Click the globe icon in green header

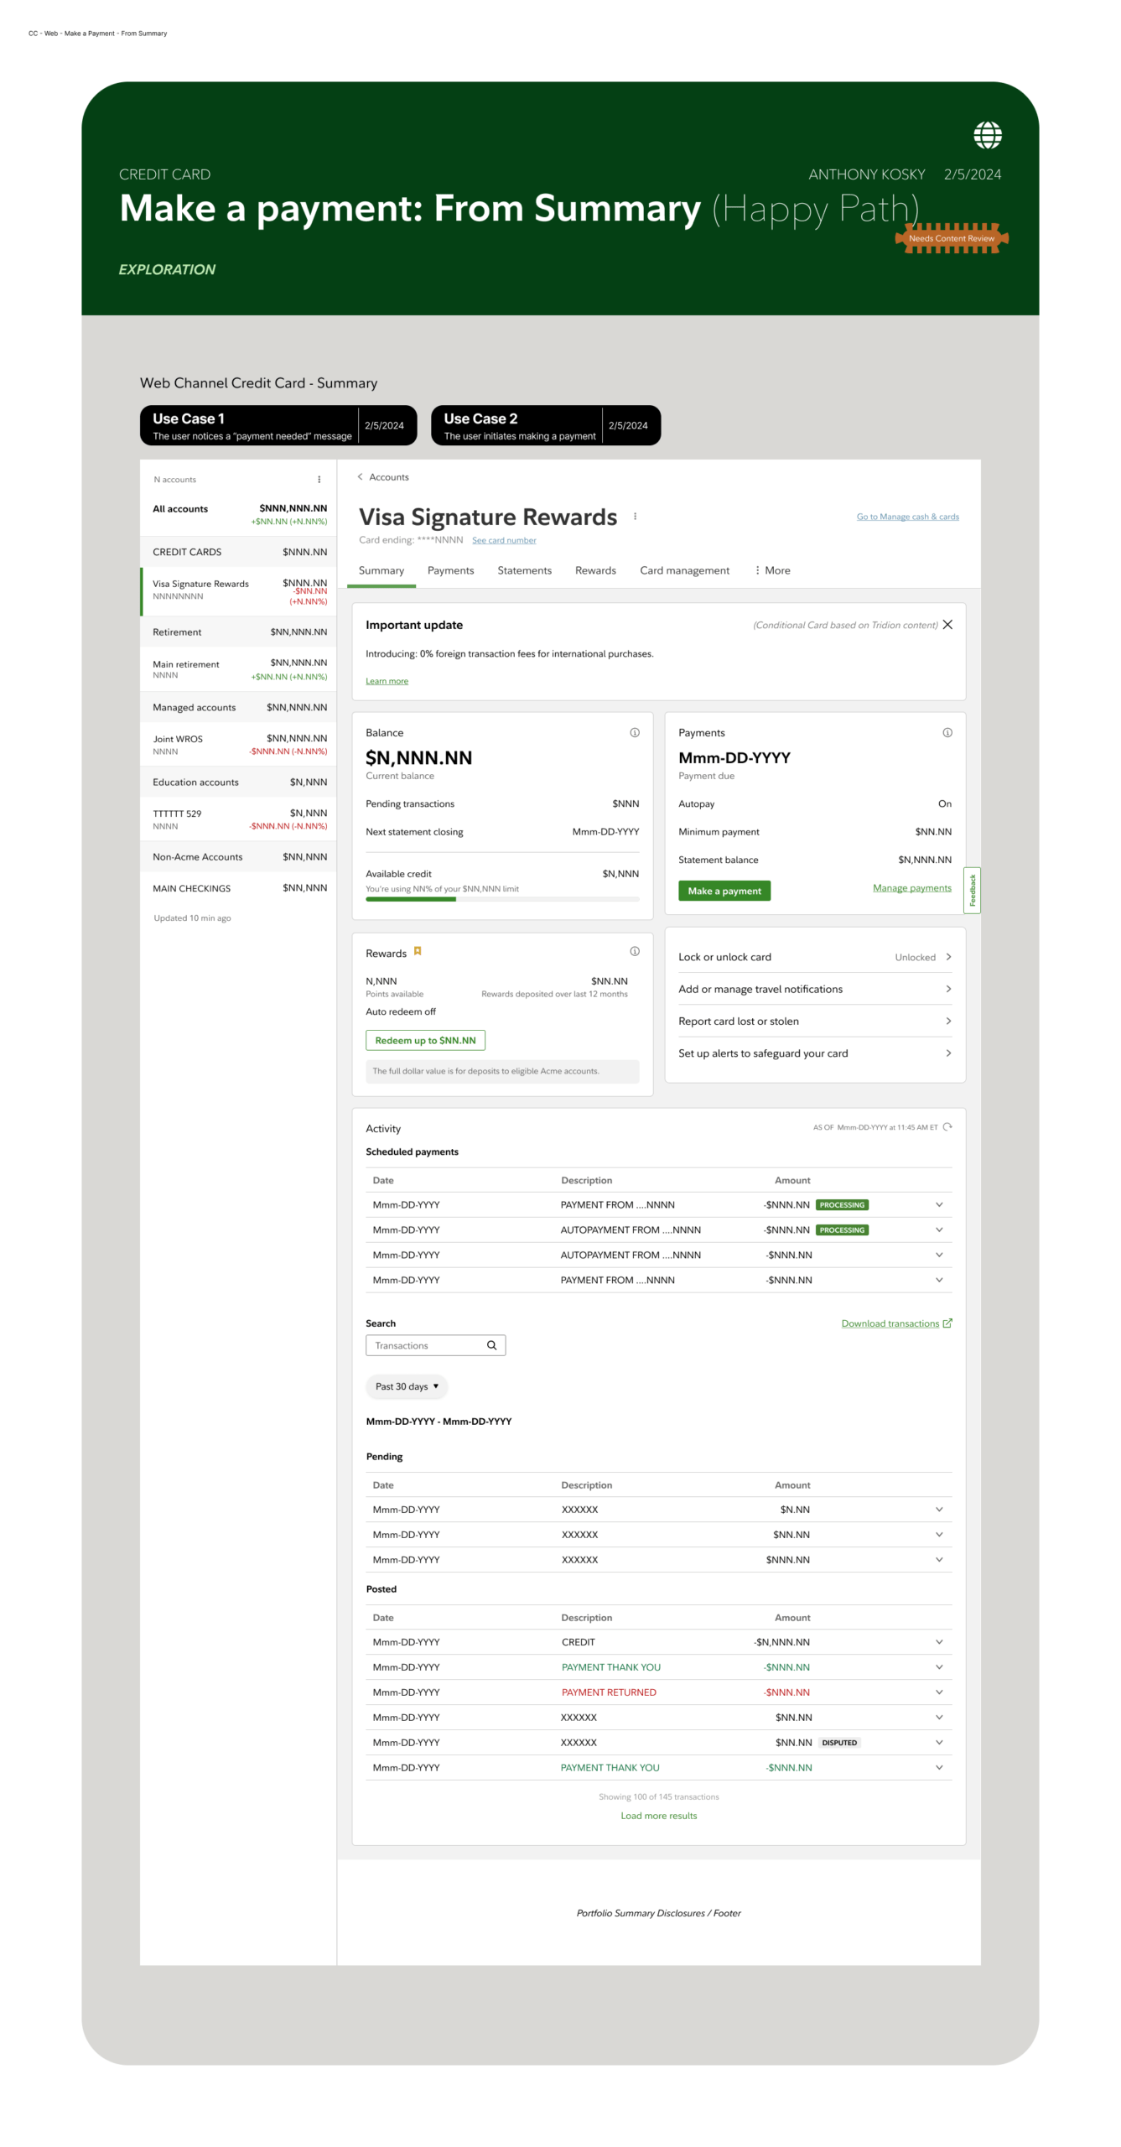pyautogui.click(x=987, y=135)
